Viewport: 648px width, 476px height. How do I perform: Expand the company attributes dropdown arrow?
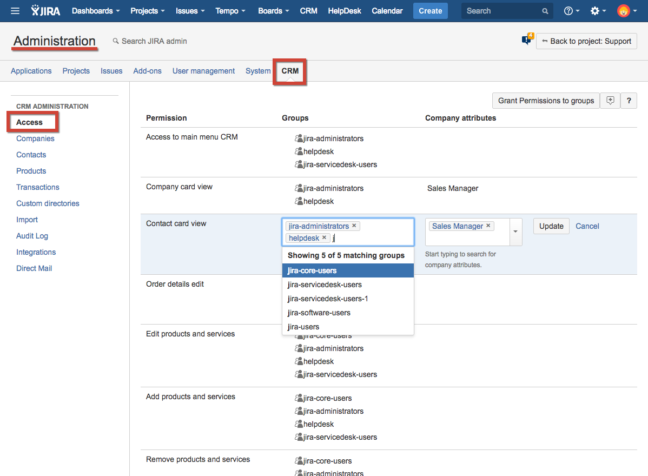pos(515,232)
